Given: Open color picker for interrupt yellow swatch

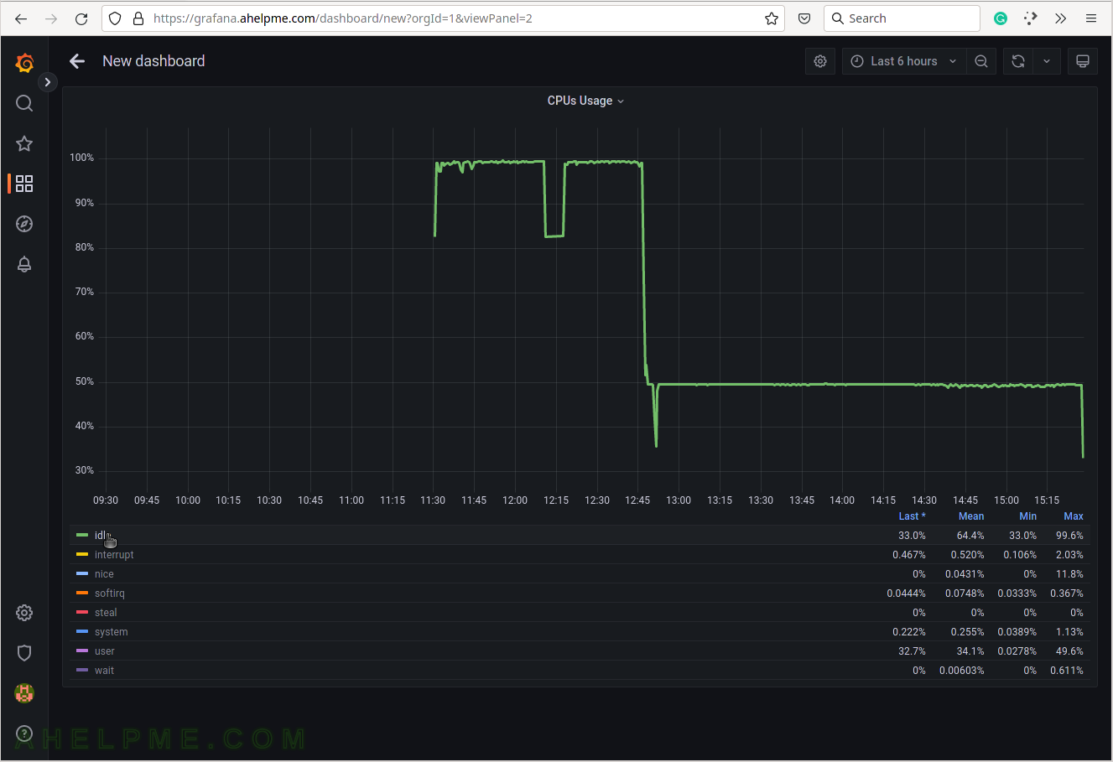Looking at the screenshot, I should [82, 554].
